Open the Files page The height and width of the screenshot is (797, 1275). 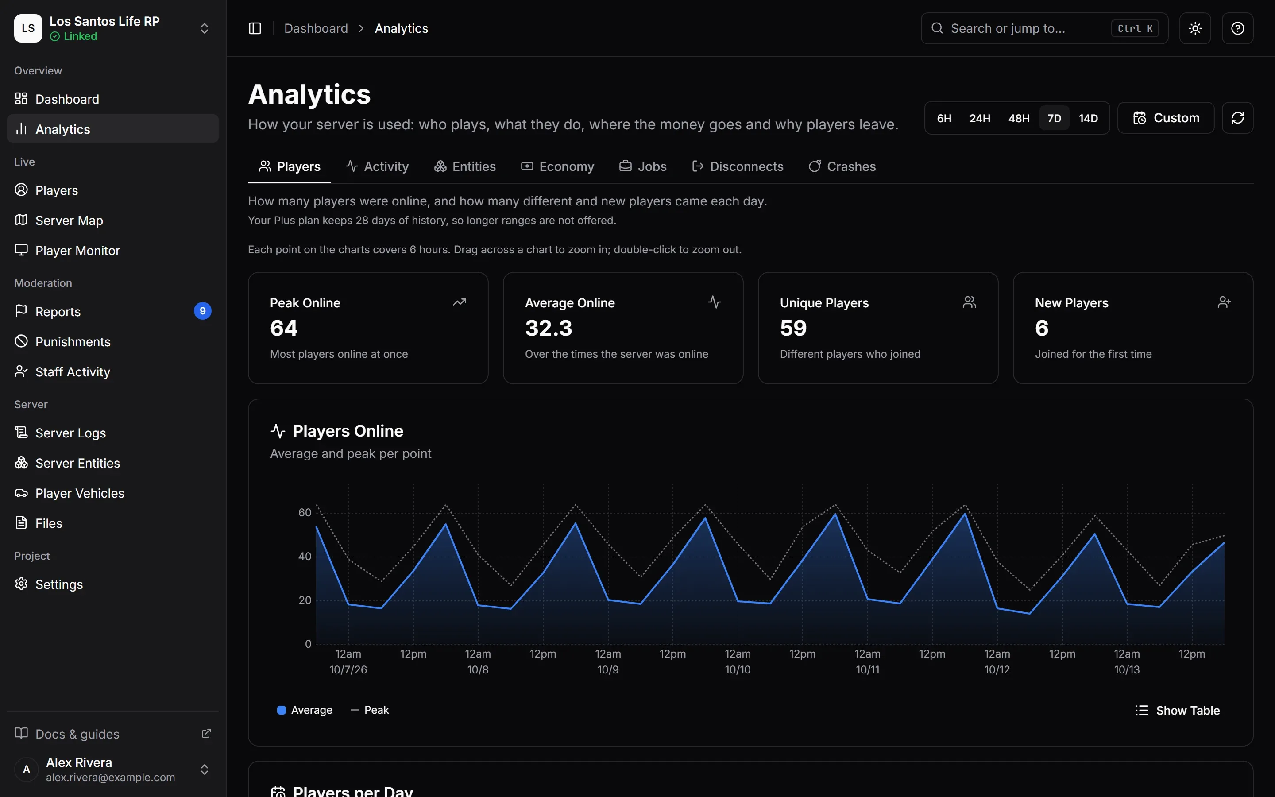(x=113, y=523)
